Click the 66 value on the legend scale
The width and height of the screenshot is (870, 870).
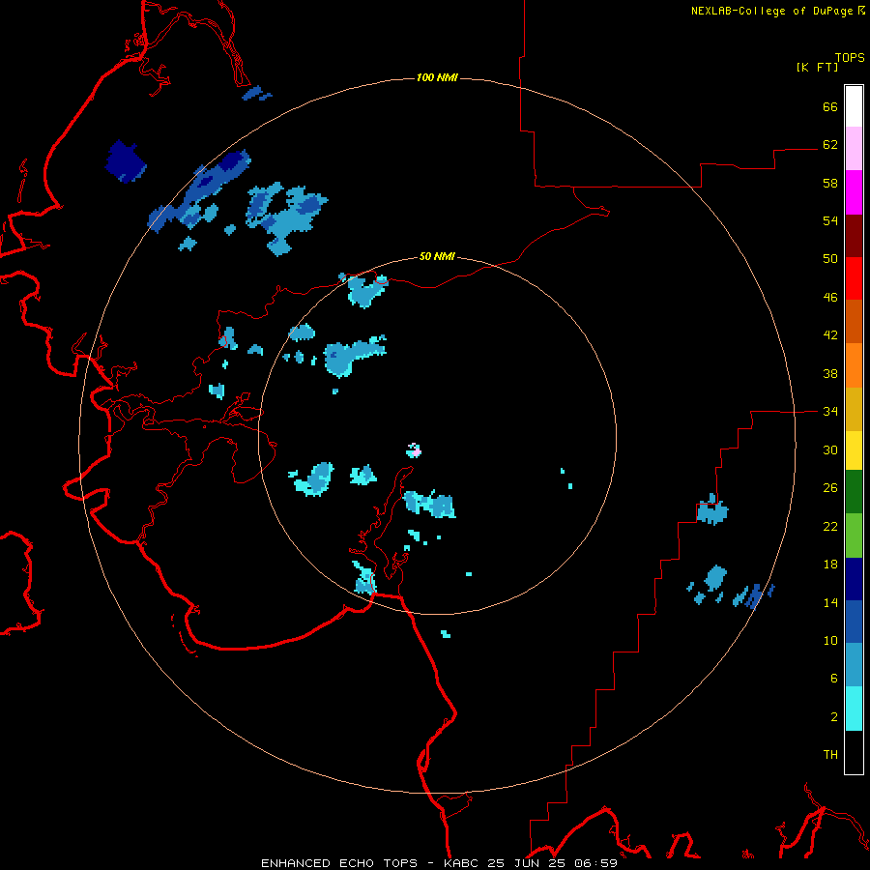pos(830,106)
